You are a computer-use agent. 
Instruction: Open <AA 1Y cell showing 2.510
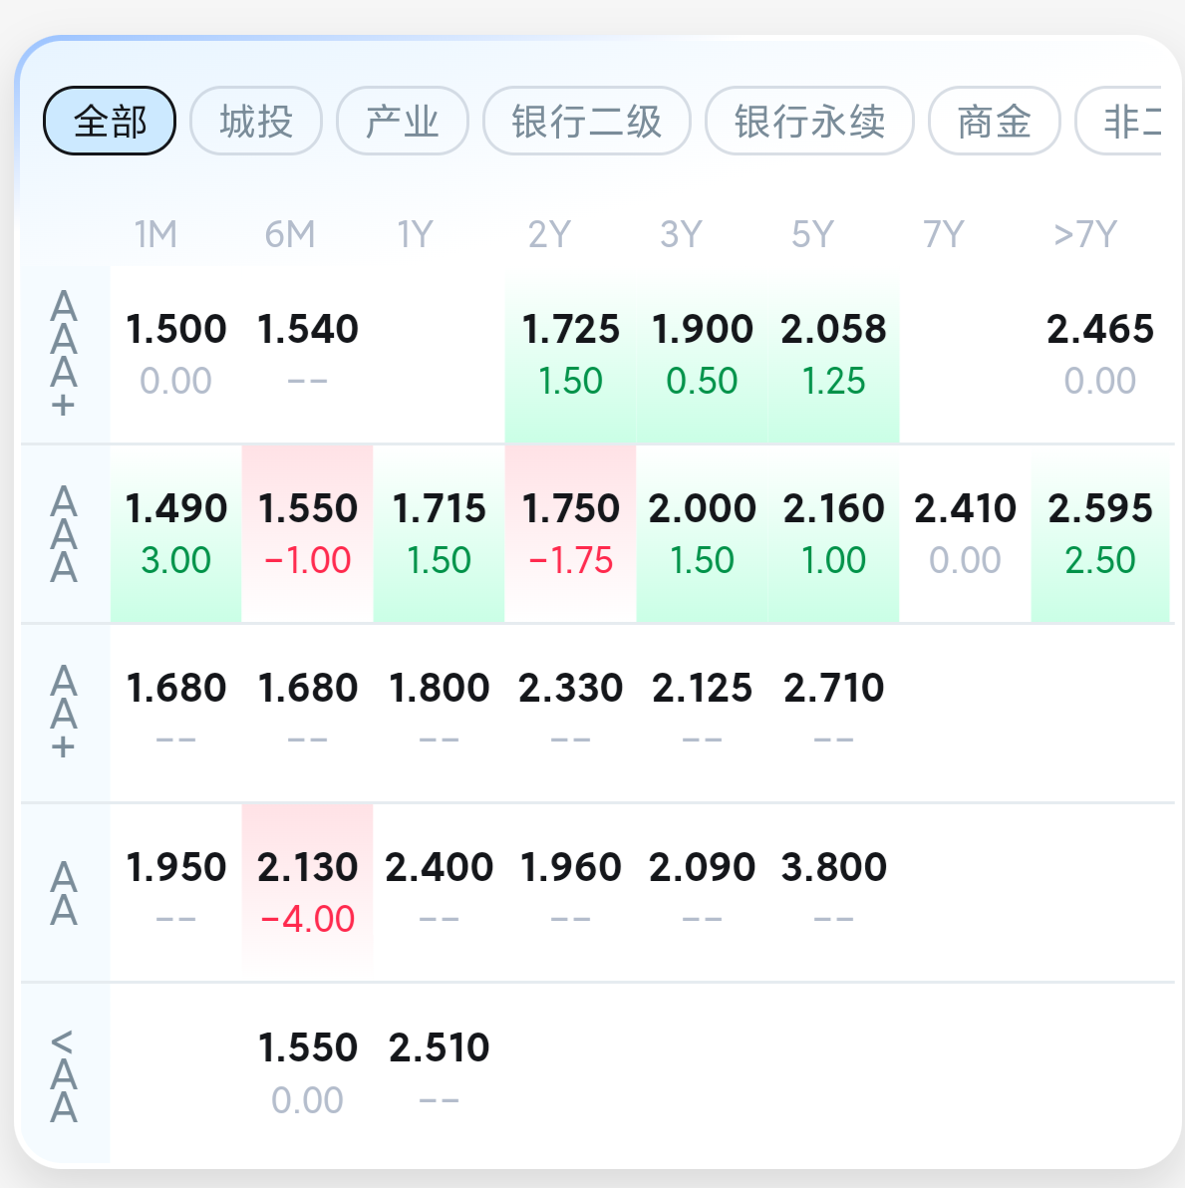(440, 1071)
